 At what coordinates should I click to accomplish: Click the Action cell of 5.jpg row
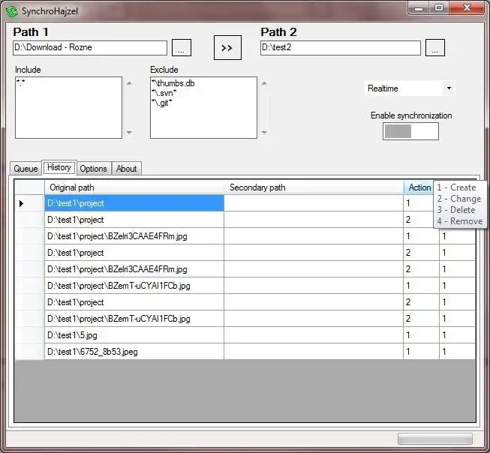tap(421, 335)
